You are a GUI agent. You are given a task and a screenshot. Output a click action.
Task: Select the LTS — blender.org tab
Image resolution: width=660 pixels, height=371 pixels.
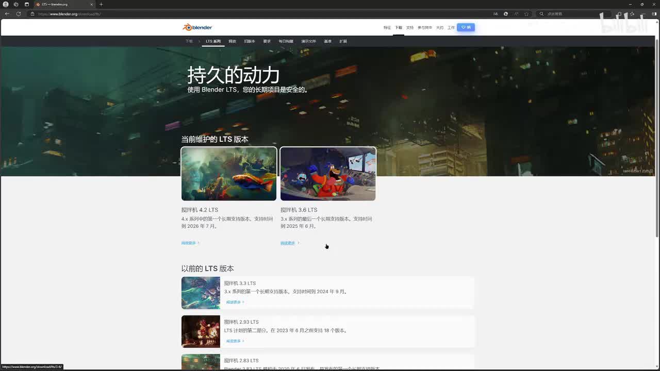(64, 4)
